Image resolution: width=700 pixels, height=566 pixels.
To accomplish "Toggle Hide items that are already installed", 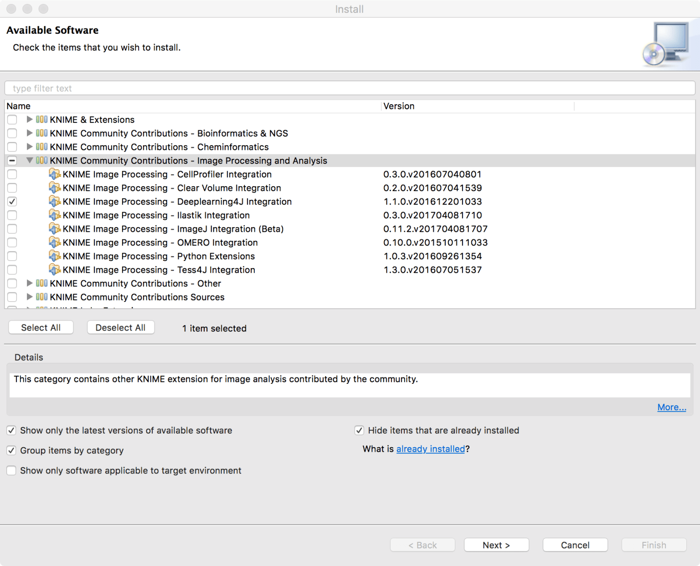I will point(359,430).
